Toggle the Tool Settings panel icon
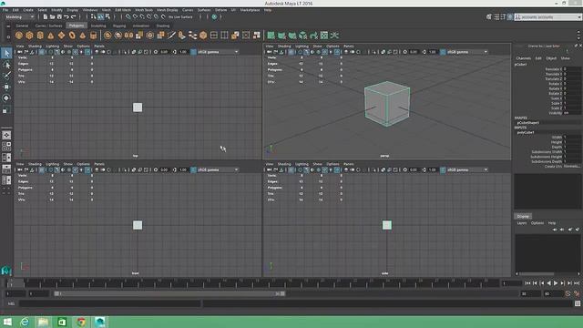Viewport: 583px width, 328px height. point(503,16)
